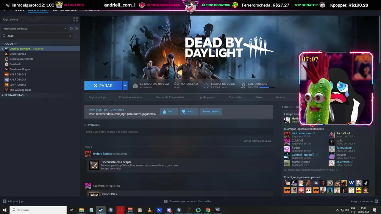
Task: Open the notifications center icon
Action: pyautogui.click(x=374, y=210)
